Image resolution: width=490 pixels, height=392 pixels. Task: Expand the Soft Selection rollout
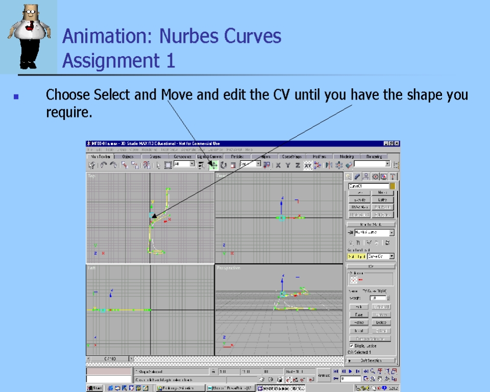[371, 360]
